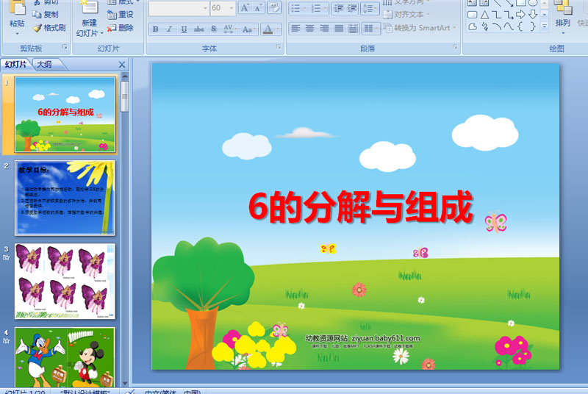Close the slides thumbnail pane
The width and height of the screenshot is (588, 394).
(122, 65)
